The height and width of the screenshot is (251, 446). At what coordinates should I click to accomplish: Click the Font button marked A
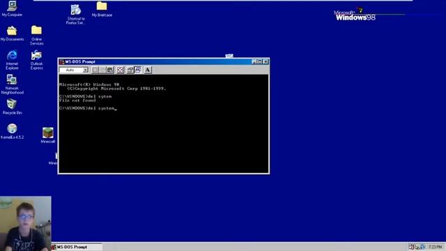[x=148, y=70]
